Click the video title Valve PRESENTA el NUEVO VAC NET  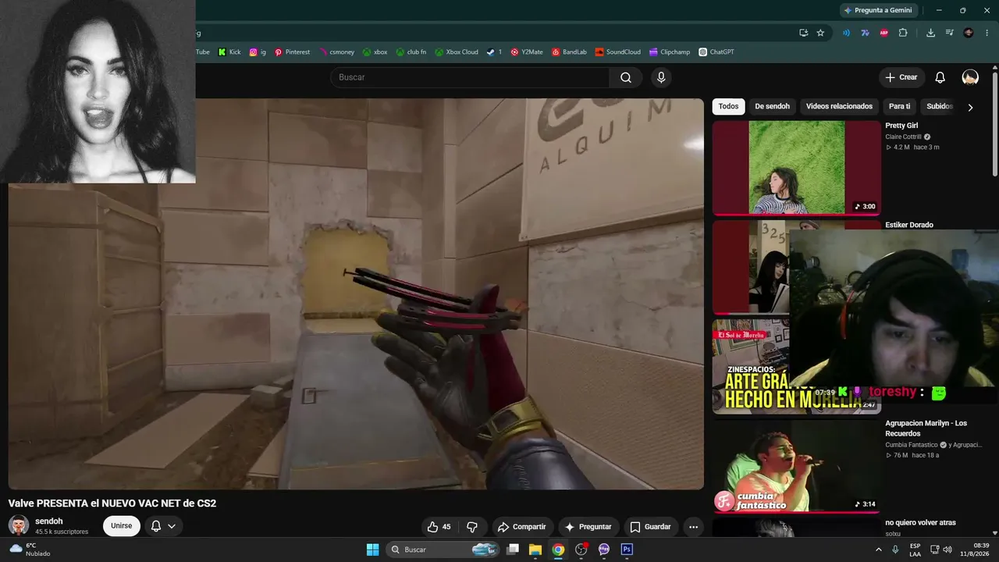click(112, 503)
